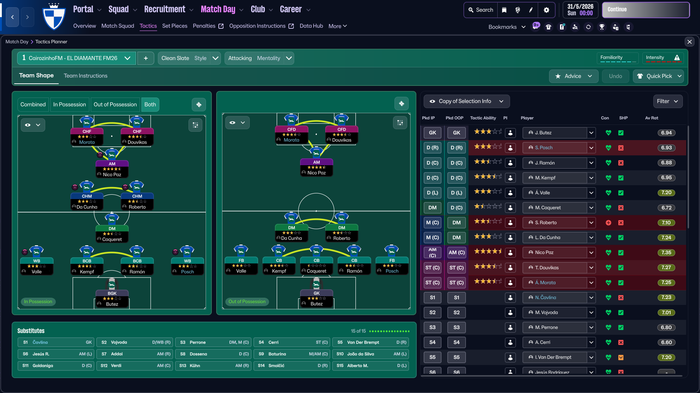This screenshot has height=393, width=700.
Task: Expand the Mentality dropdown
Action: 289,58
